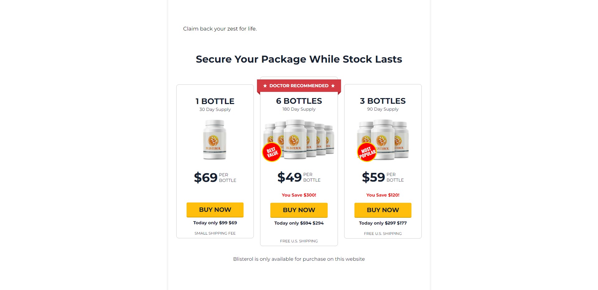Click the Doctor Recommended banner text
The image size is (598, 290).
coord(299,86)
